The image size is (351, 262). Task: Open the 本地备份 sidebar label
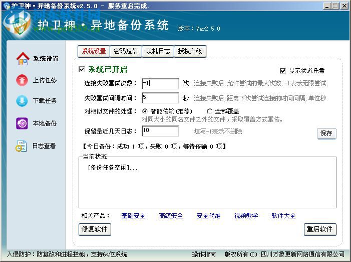tap(45, 123)
